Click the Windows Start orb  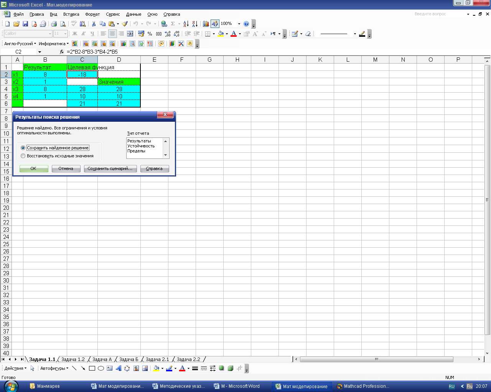click(10, 386)
